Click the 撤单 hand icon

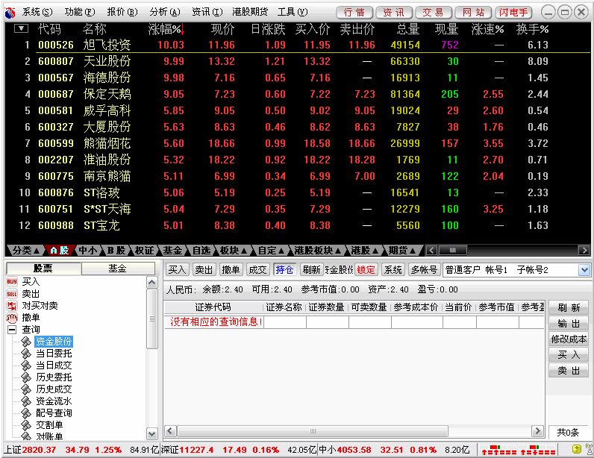coord(12,318)
